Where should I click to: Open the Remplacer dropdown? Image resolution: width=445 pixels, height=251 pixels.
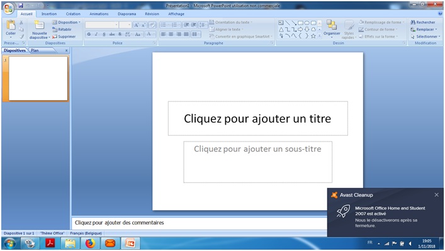(x=424, y=29)
